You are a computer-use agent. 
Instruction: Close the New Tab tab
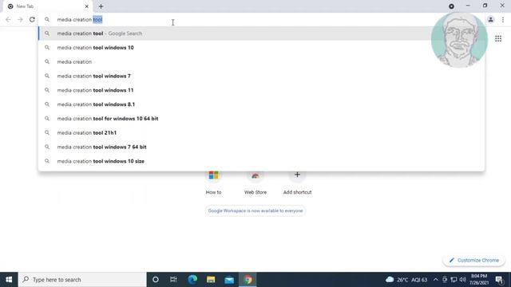click(87, 6)
